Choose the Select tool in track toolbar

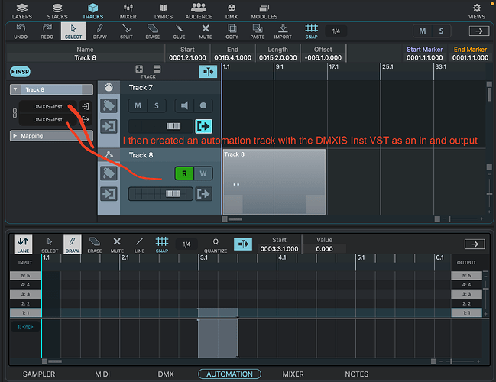(x=73, y=31)
